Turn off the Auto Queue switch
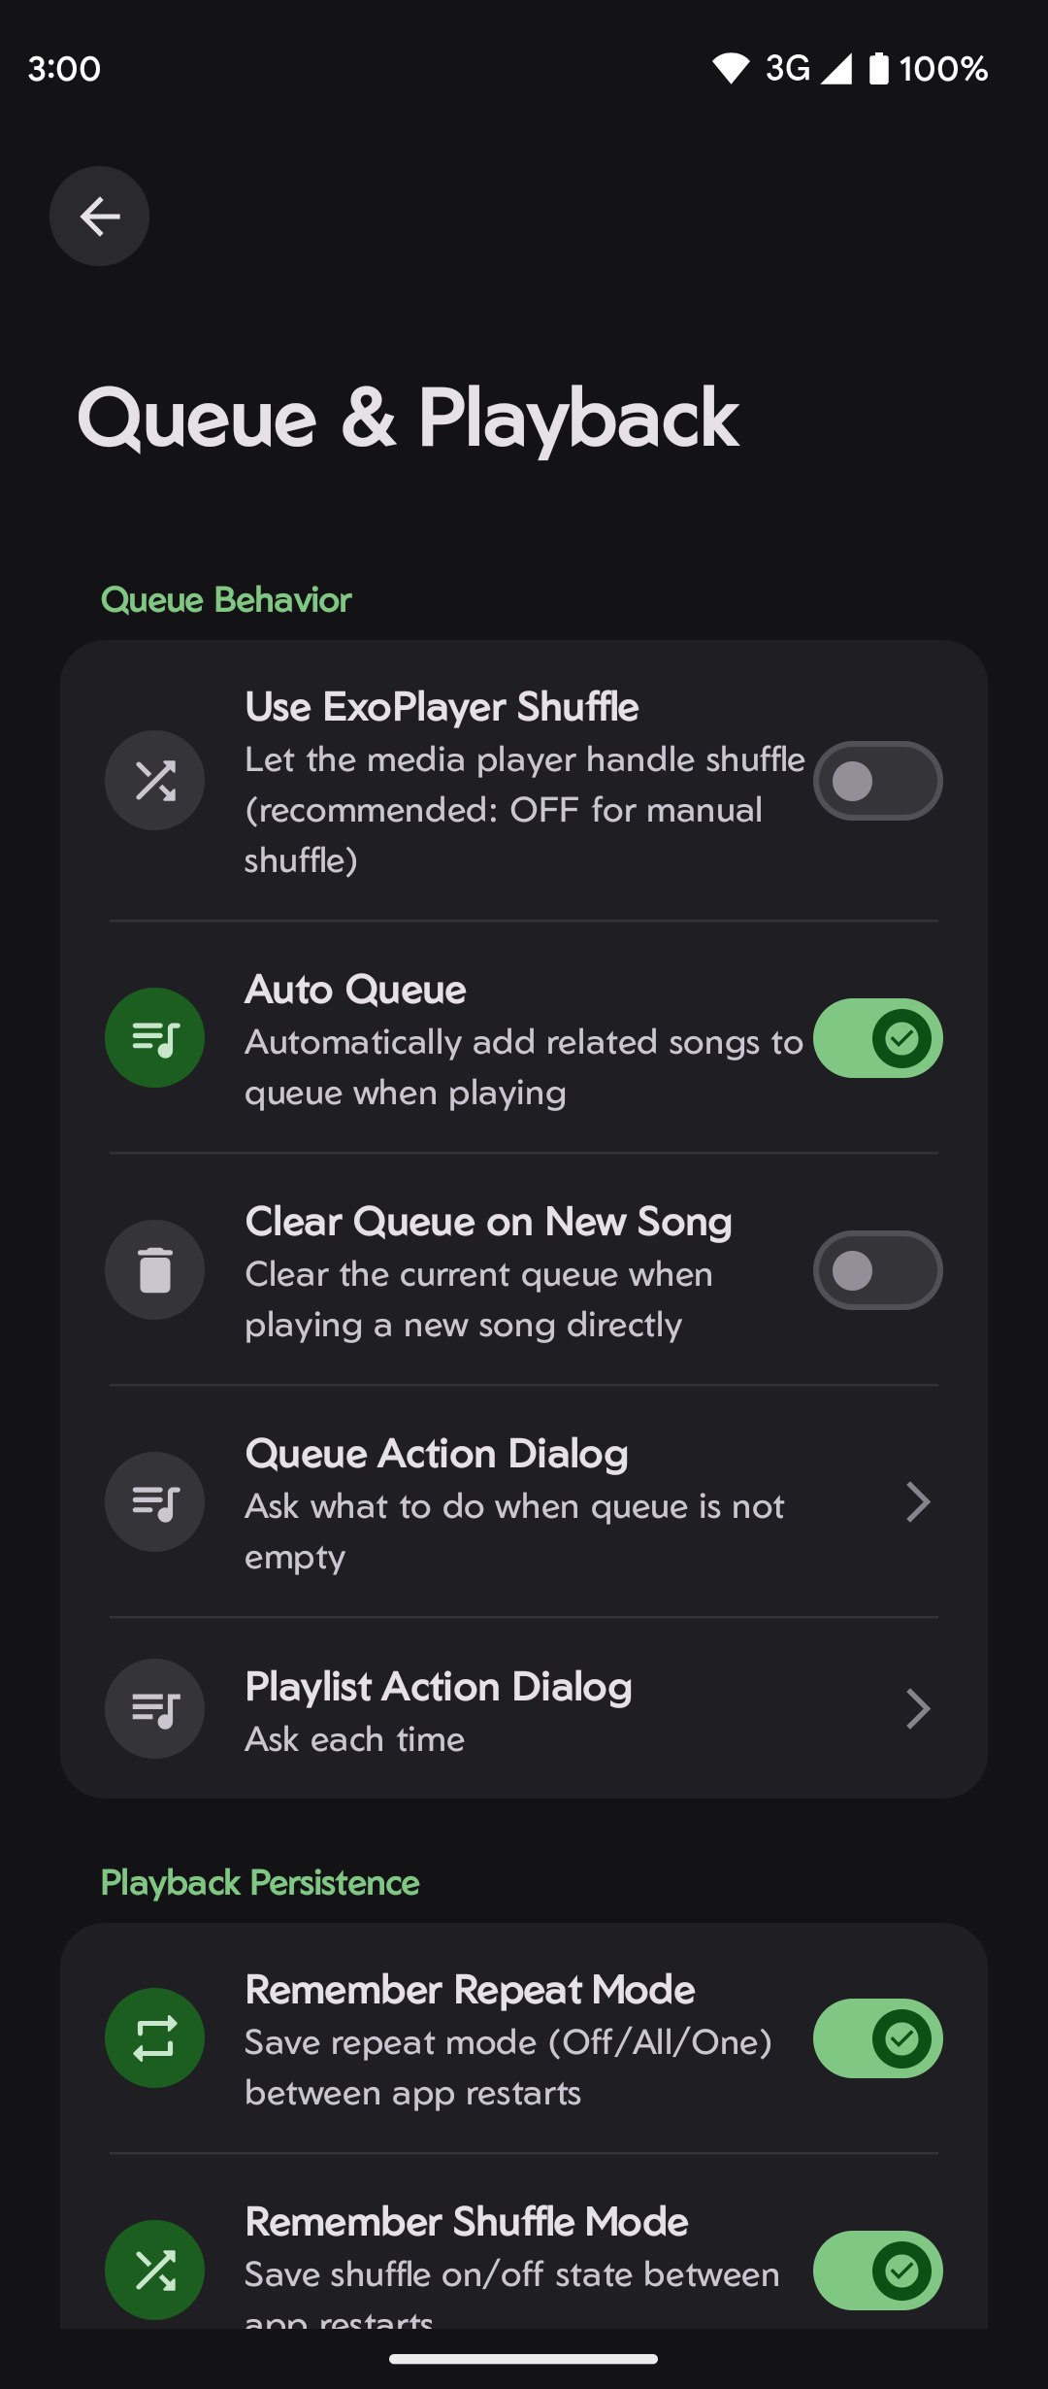This screenshot has height=2389, width=1048. click(x=877, y=1038)
